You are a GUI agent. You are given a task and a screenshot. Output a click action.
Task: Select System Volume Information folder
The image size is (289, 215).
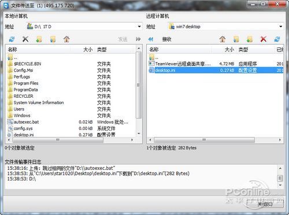36,102
